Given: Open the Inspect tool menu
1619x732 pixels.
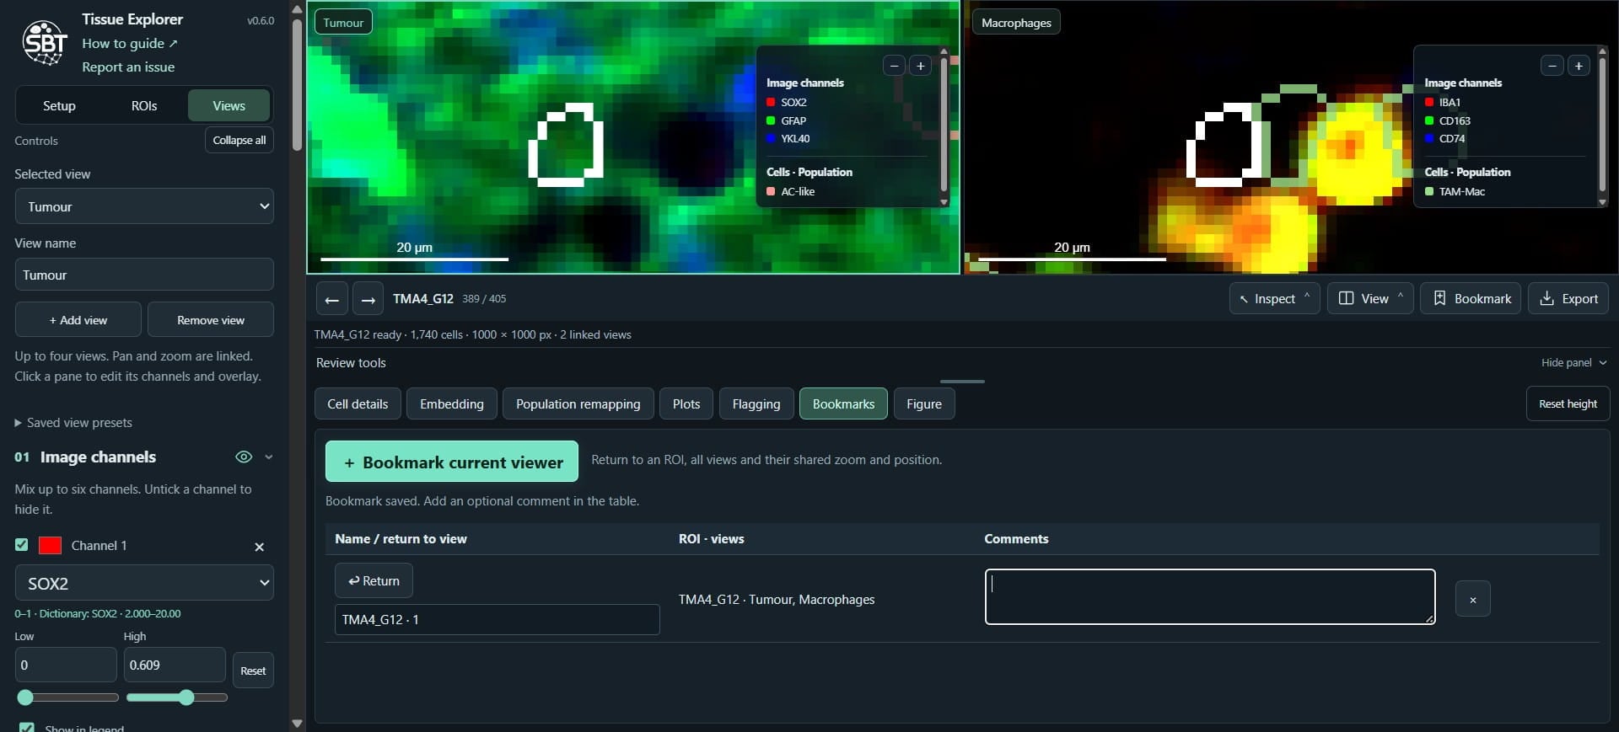Looking at the screenshot, I should coord(1274,299).
